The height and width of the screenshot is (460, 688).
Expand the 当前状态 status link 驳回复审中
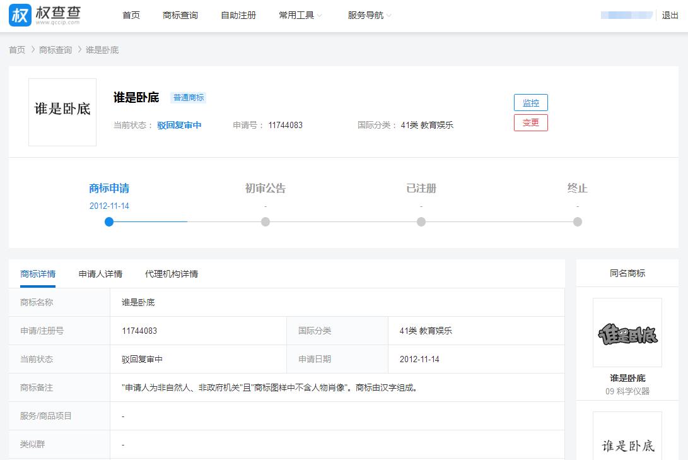pyautogui.click(x=178, y=125)
